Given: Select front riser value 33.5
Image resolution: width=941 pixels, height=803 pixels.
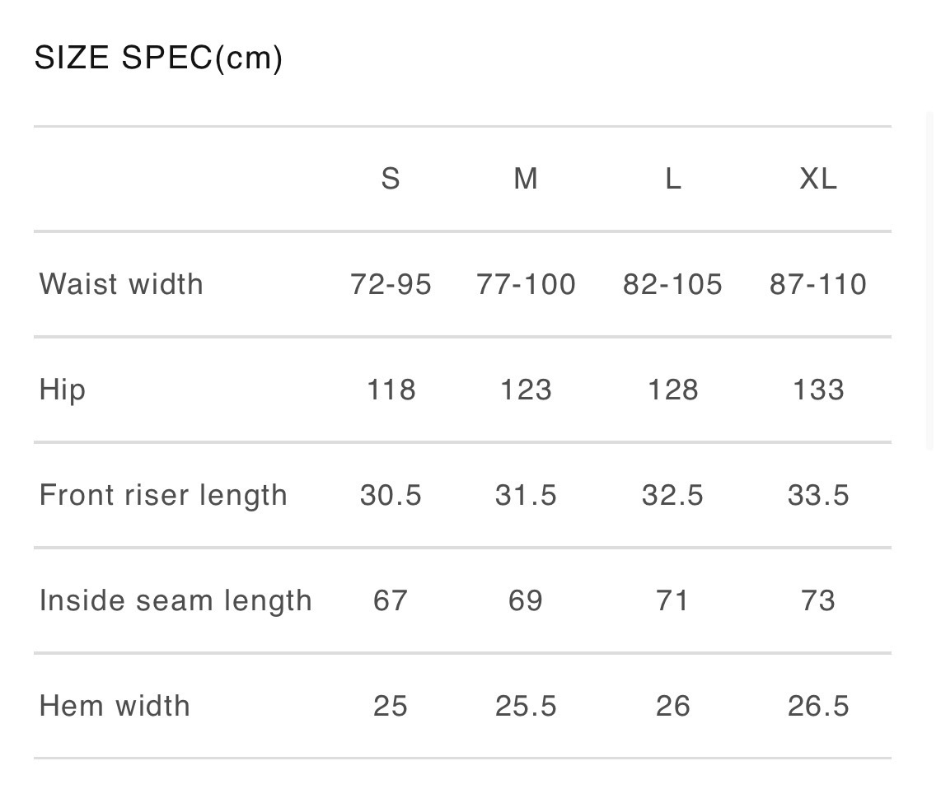Looking at the screenshot, I should (x=818, y=495).
